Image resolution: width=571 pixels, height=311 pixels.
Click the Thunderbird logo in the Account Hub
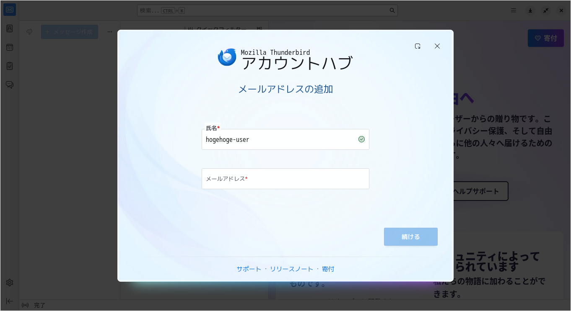pyautogui.click(x=227, y=57)
